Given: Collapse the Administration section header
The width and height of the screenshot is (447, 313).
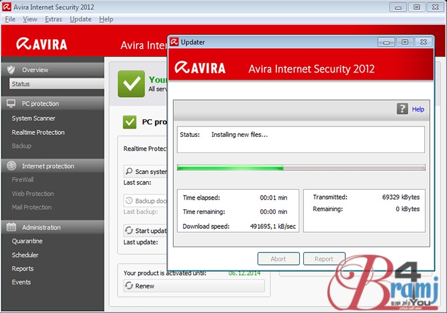Looking at the screenshot, I should pyautogui.click(x=53, y=228).
